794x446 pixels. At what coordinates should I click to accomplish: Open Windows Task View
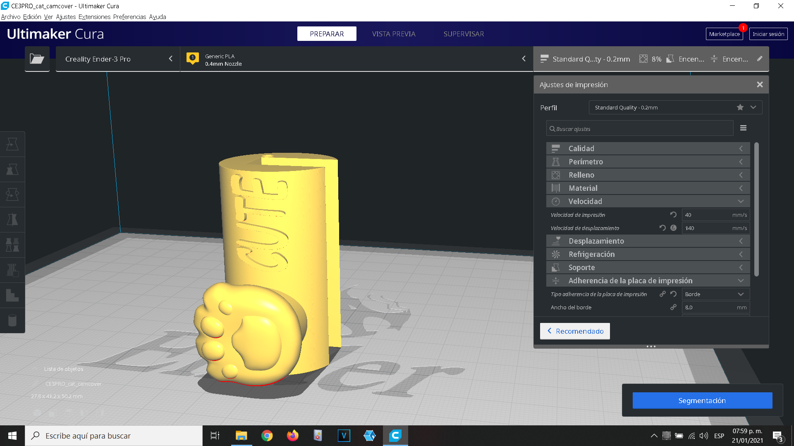(x=215, y=436)
